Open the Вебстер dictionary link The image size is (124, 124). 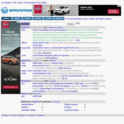[52, 28]
